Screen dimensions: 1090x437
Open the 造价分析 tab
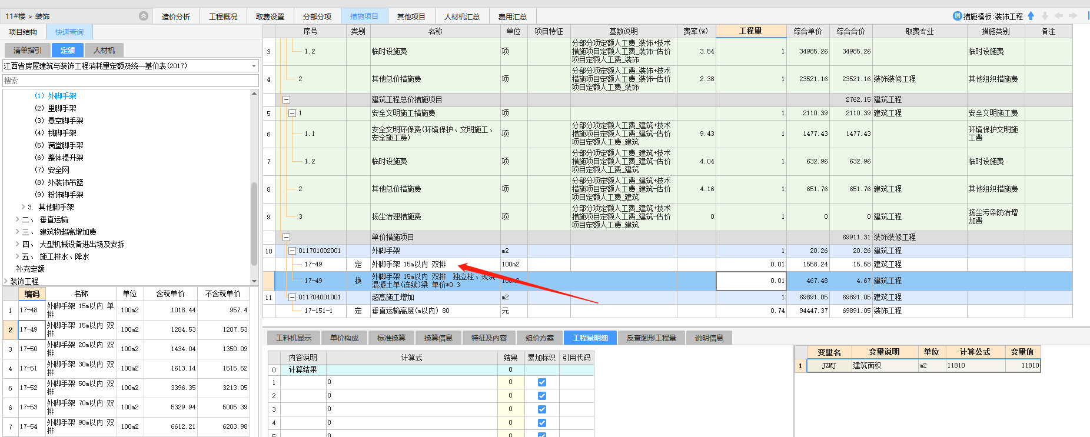pos(176,16)
